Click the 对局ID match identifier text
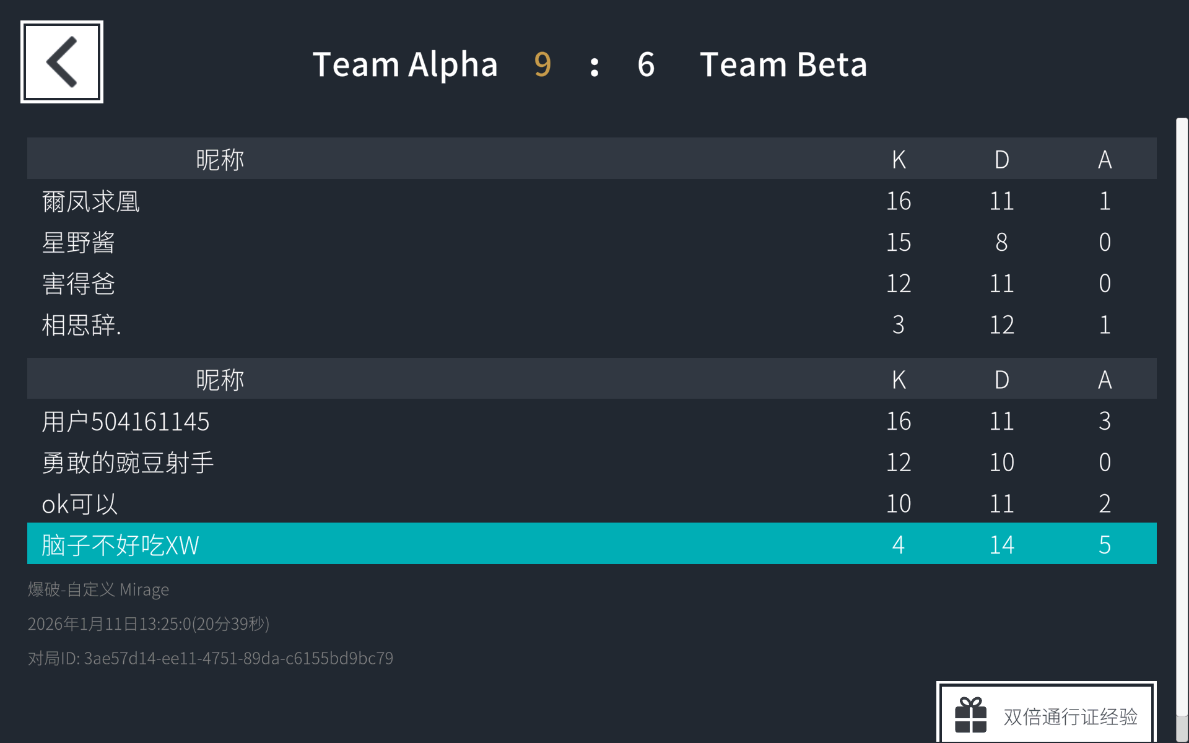Screen dimensions: 1189x743 pyautogui.click(x=211, y=658)
